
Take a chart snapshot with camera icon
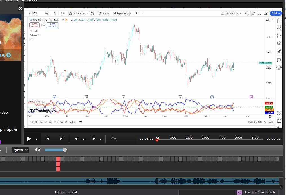click(266, 13)
